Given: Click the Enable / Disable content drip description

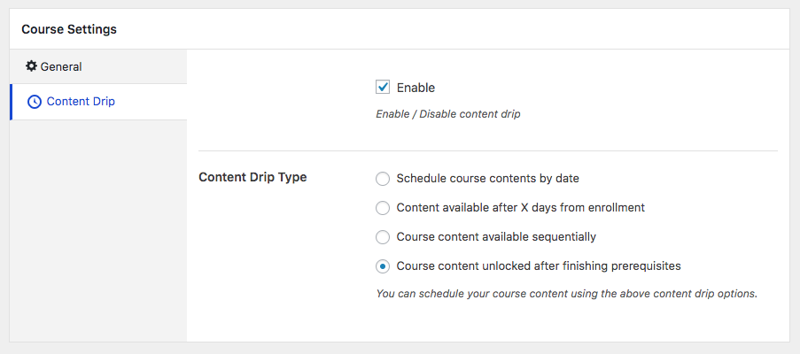Looking at the screenshot, I should [447, 115].
